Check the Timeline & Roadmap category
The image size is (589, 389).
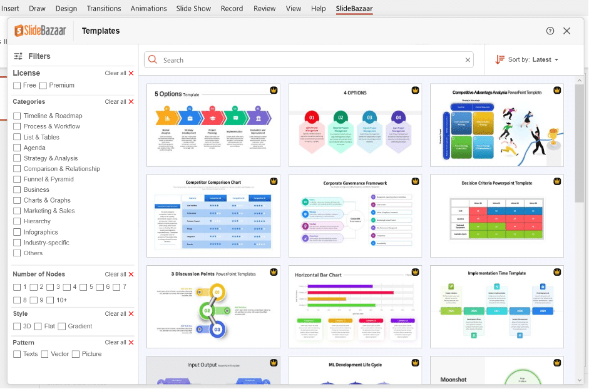tap(17, 116)
